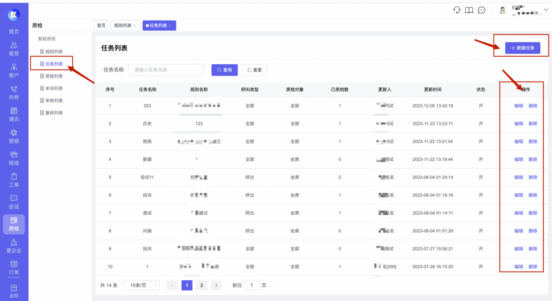Go to the previous page arrow
Screen dimensions: 552x301
172,285
